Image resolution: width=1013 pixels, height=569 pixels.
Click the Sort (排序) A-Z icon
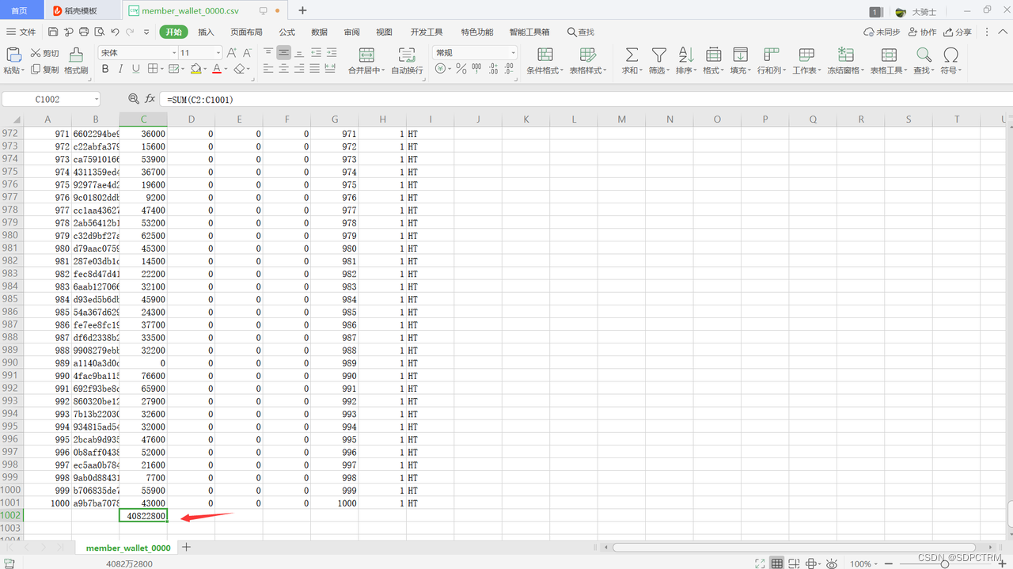686,55
